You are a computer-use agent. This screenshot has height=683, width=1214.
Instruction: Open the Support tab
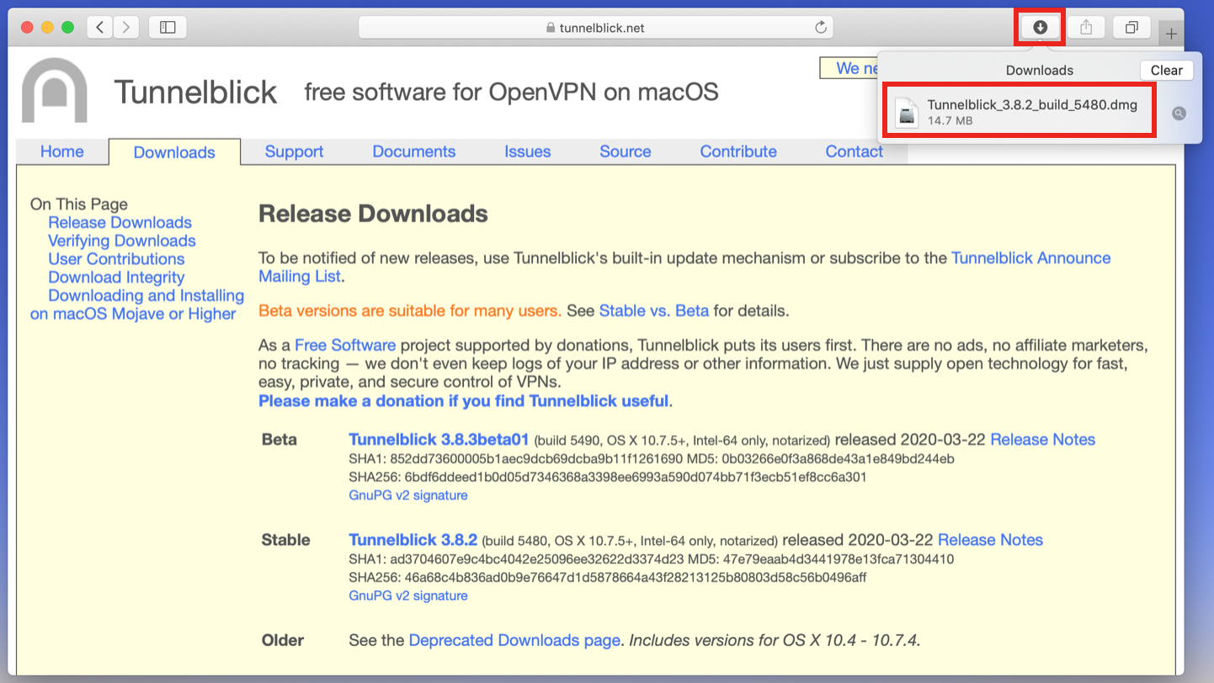[x=294, y=151]
